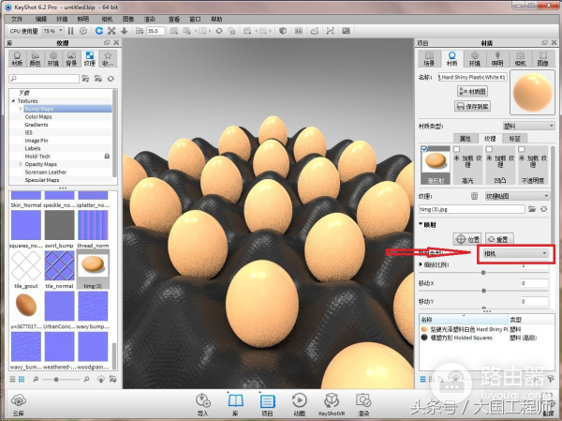Open Cloud Library at bottom left
Screen dimensions: 562x421
[19, 404]
